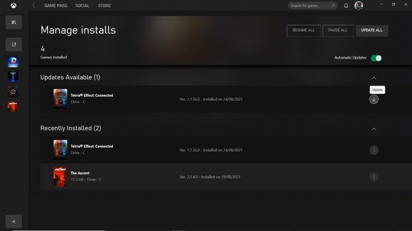
Task: Expand the sidebar with the bottom arrow icon
Action: click(14, 221)
